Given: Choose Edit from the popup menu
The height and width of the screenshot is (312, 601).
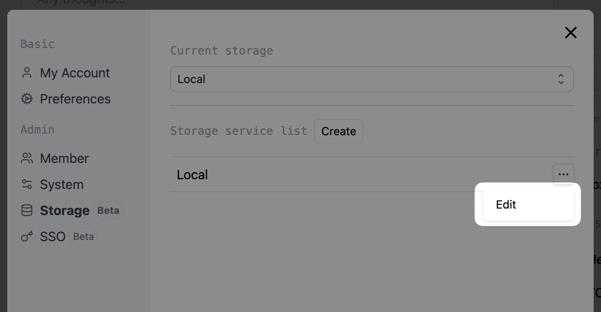Looking at the screenshot, I should pos(506,204).
